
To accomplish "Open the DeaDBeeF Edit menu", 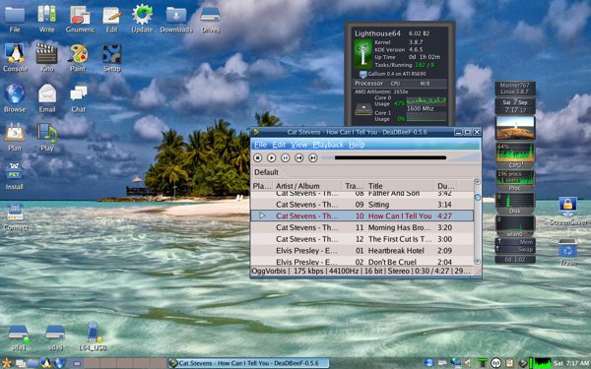I will pyautogui.click(x=279, y=145).
